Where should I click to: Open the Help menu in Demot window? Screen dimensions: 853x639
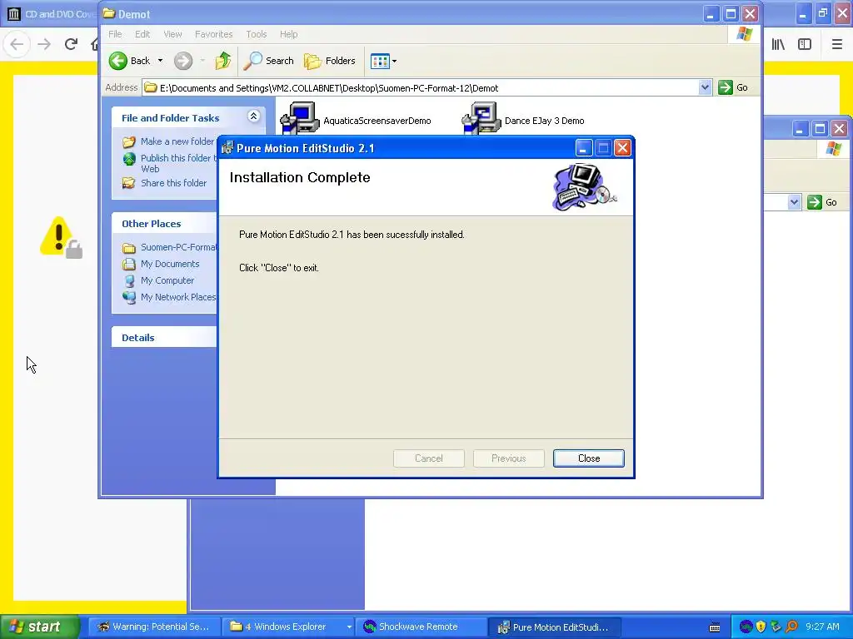tap(289, 34)
